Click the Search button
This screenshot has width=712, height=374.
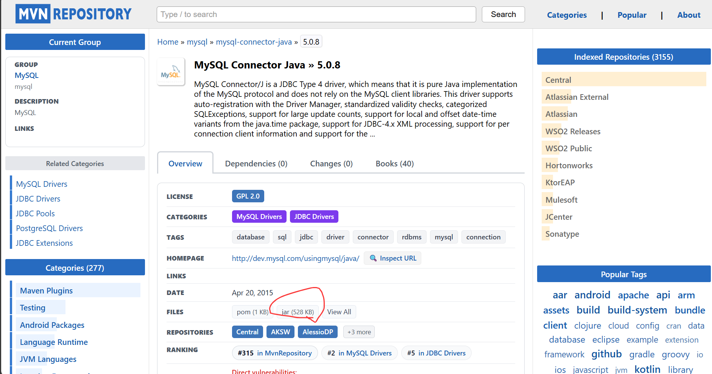[x=503, y=14]
